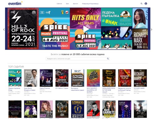Open the user account profile icon
Screen dimensions: 155x119
146,4
